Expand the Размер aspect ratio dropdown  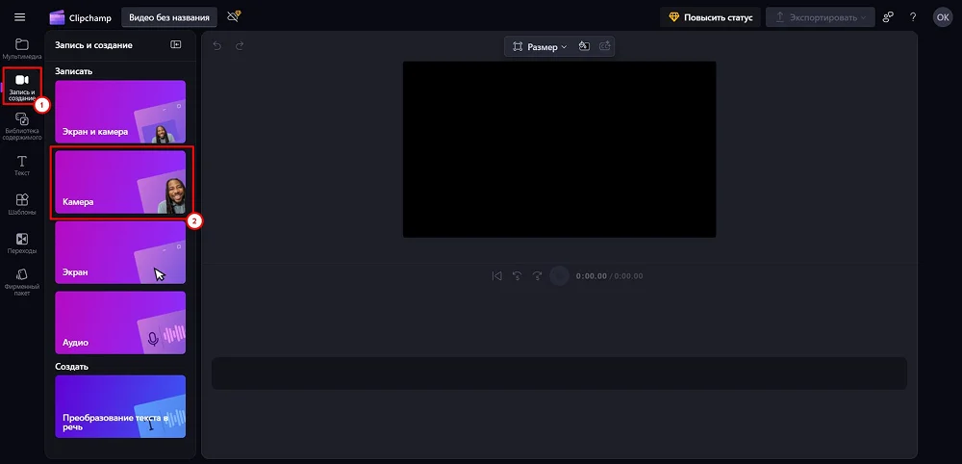(x=540, y=46)
